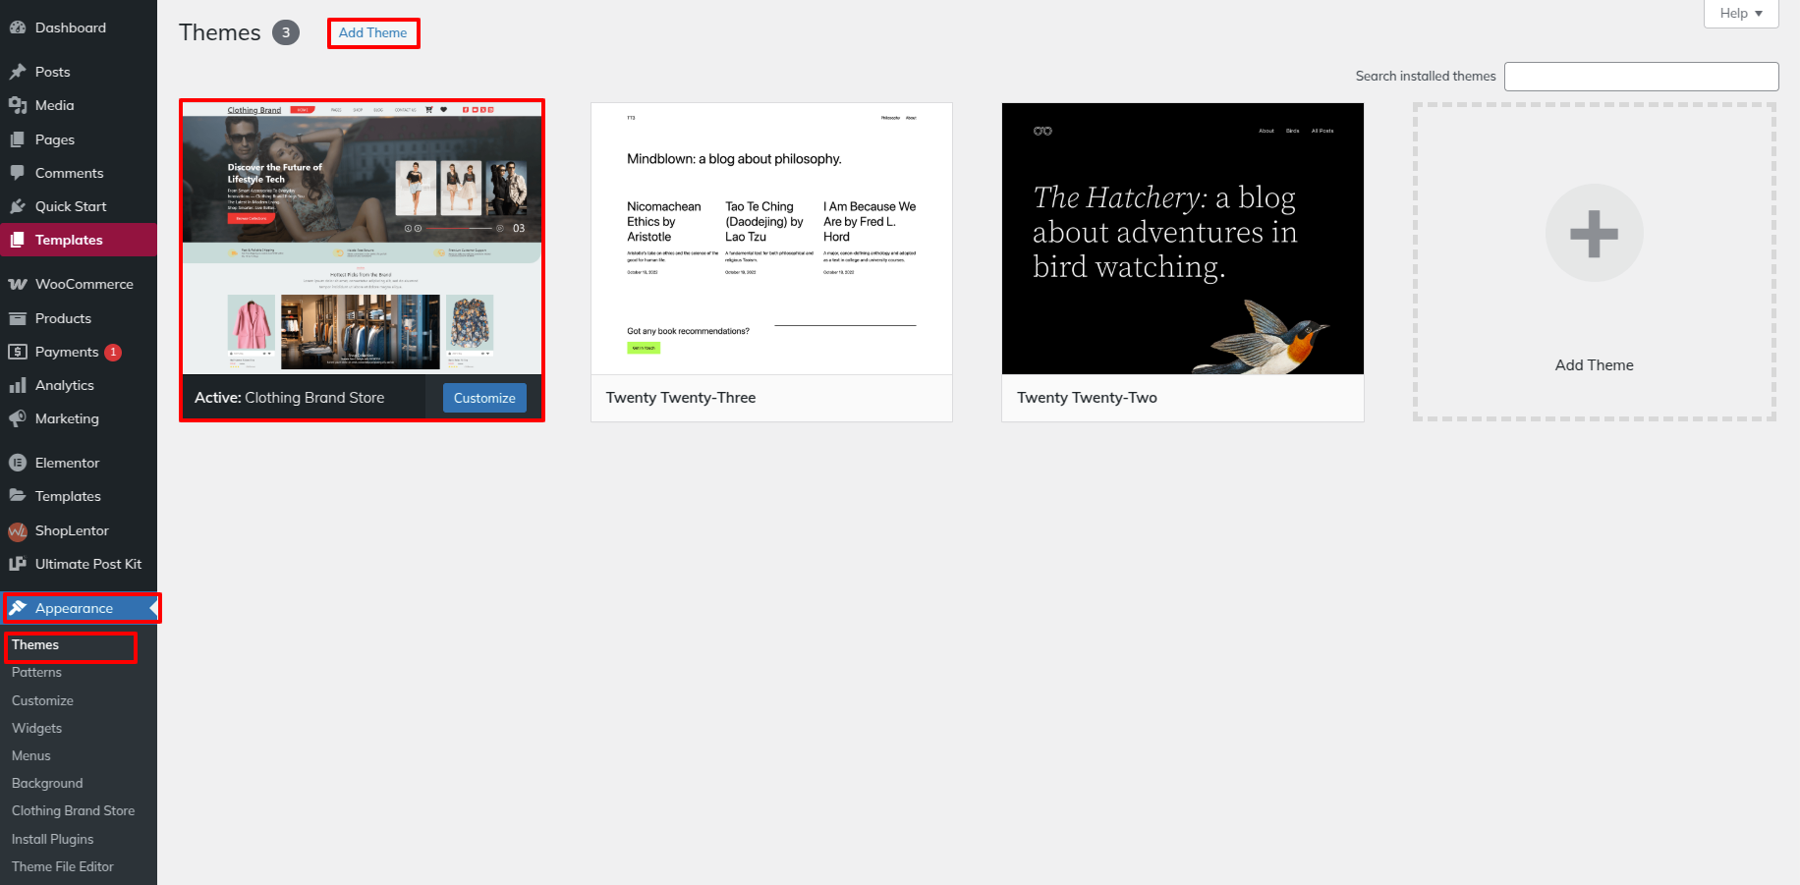Open Install Plugins submenu item
The height and width of the screenshot is (885, 1800).
pyautogui.click(x=52, y=839)
